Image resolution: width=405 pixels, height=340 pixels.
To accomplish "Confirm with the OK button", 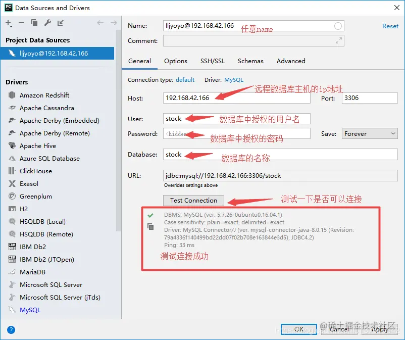I will (299, 329).
